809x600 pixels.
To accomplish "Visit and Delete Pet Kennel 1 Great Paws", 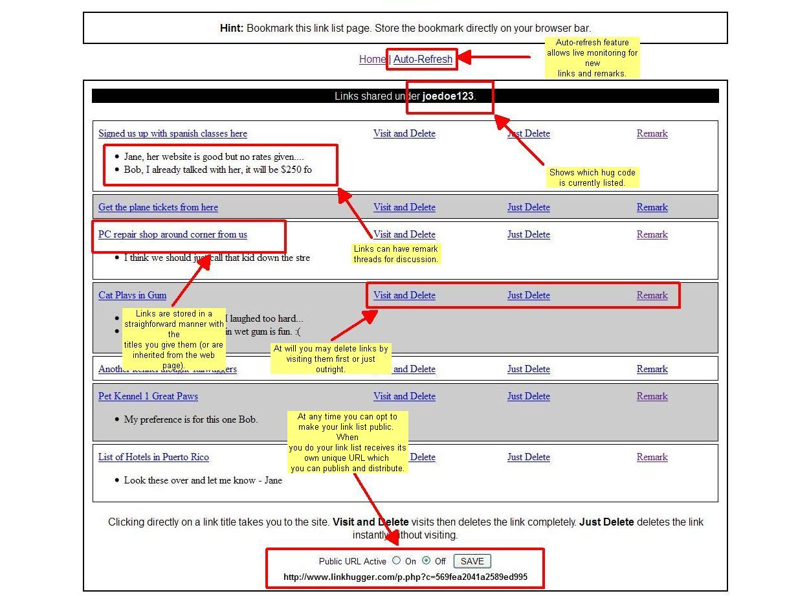I will (404, 396).
